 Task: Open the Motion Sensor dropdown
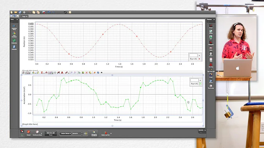point(66,133)
